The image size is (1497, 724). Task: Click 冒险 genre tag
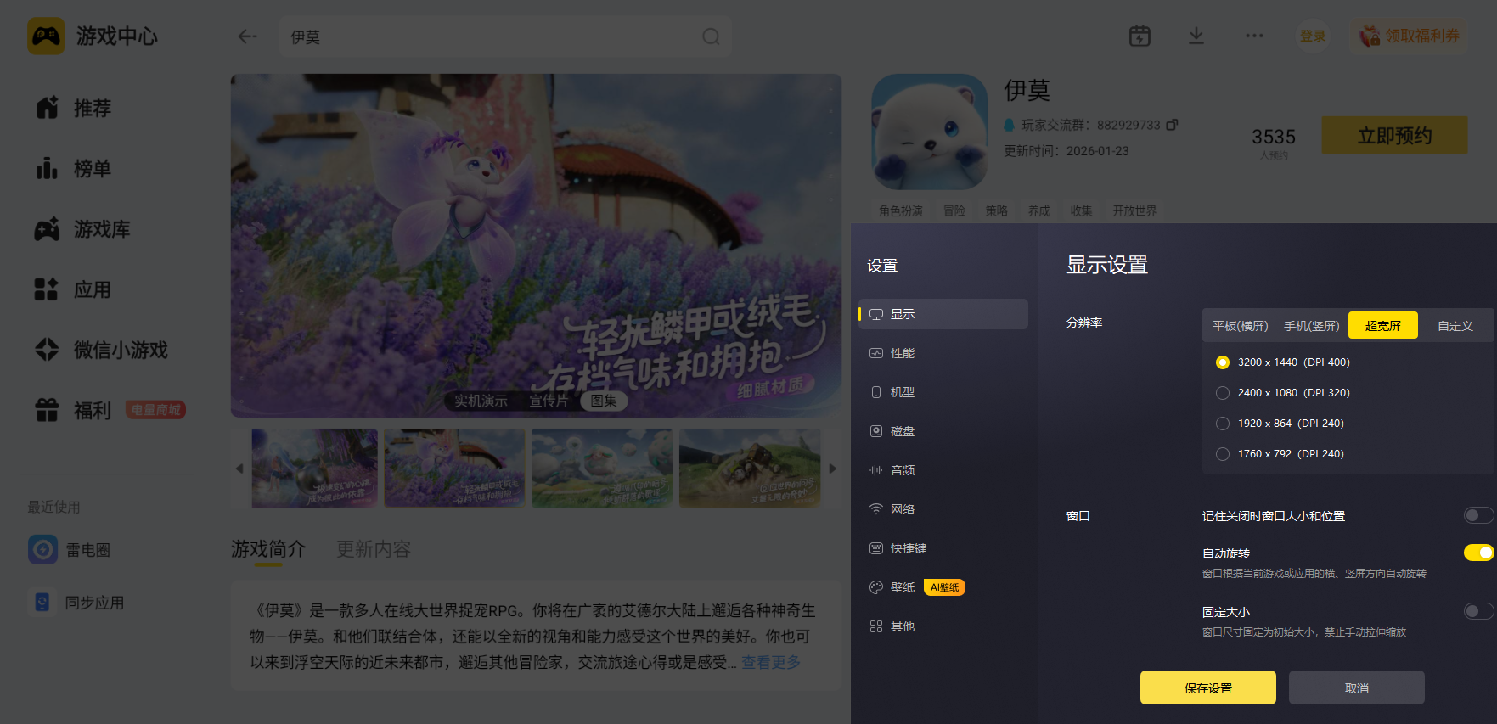[954, 210]
